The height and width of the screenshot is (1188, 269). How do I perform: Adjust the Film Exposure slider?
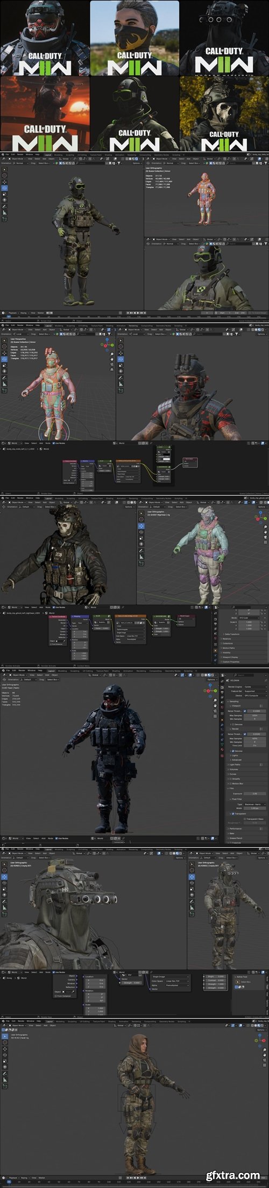pos(255,794)
